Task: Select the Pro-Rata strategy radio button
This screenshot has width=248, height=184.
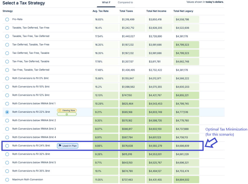Action: 7,19
